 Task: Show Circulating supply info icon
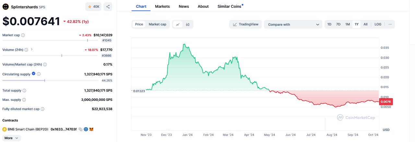click(x=39, y=74)
